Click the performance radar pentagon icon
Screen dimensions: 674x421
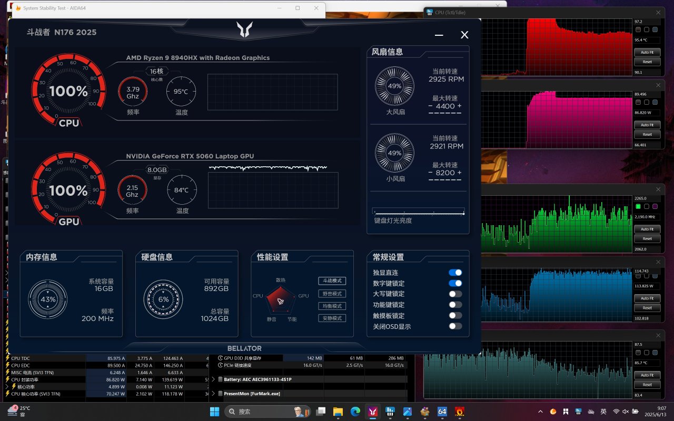[x=280, y=299]
